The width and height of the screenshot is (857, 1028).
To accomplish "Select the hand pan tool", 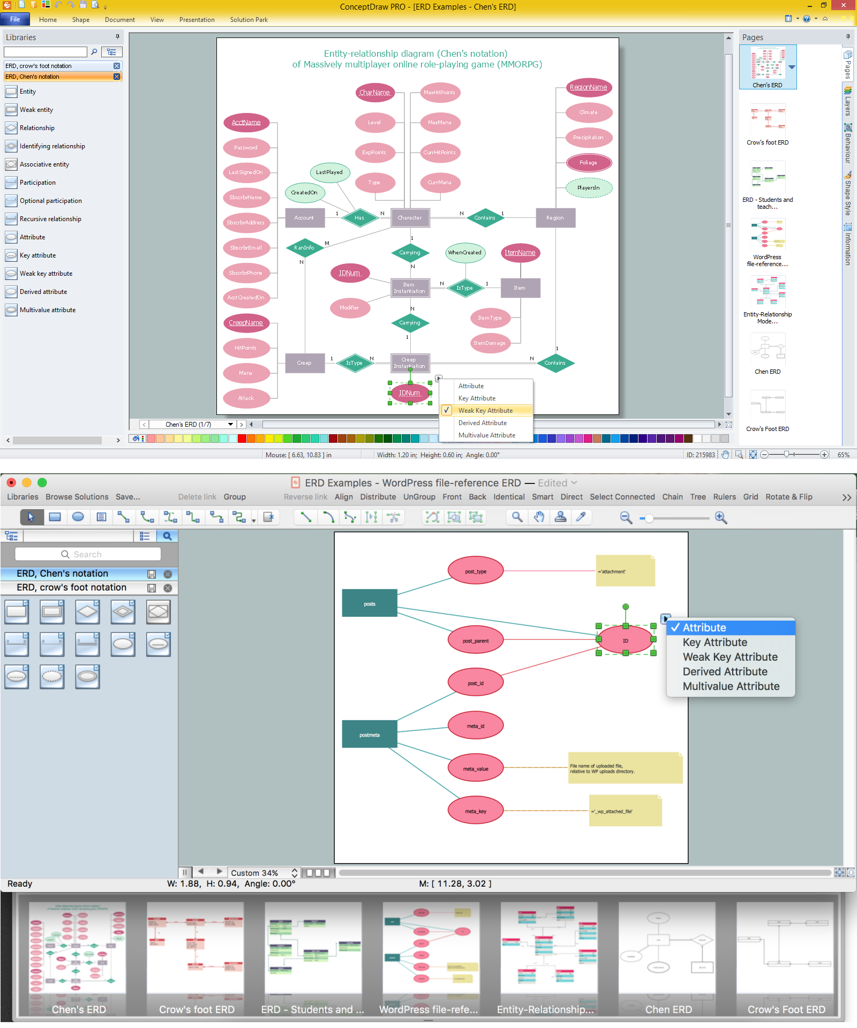I will tap(539, 517).
